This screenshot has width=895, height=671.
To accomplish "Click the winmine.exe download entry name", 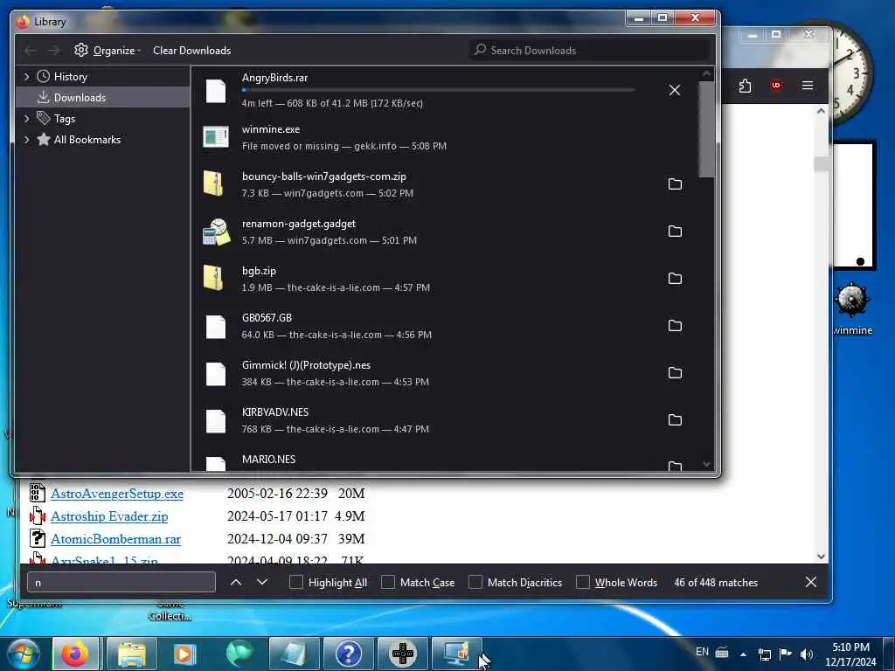I will [271, 129].
